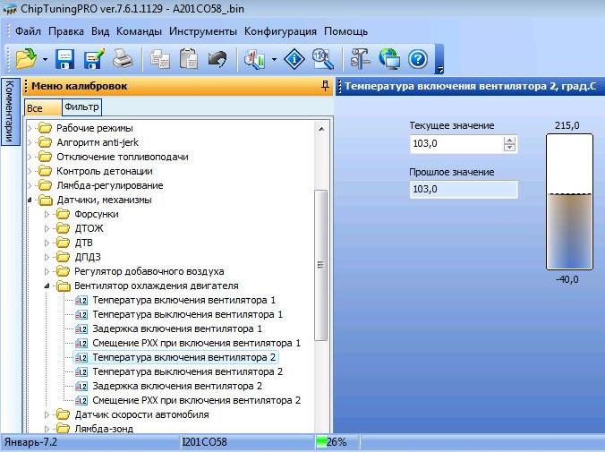Switch to the Фильтр tab
This screenshot has height=452, width=605.
pos(81,107)
